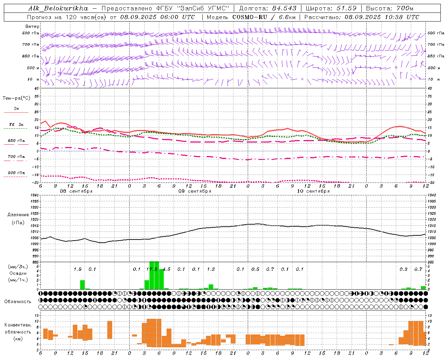
Task: Click the model label 'COSMO-RU / 6.6км'
Action: (264, 17)
